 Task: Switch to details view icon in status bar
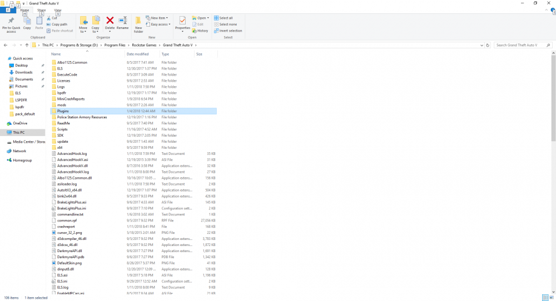[545, 298]
